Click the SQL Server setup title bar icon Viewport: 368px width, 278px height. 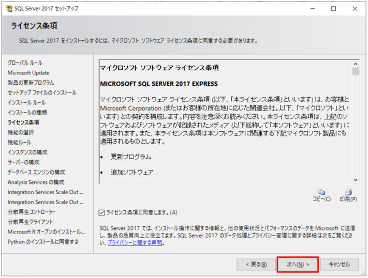click(x=9, y=8)
